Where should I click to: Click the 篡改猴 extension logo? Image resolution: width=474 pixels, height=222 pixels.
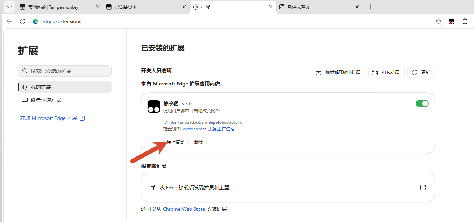pyautogui.click(x=154, y=106)
